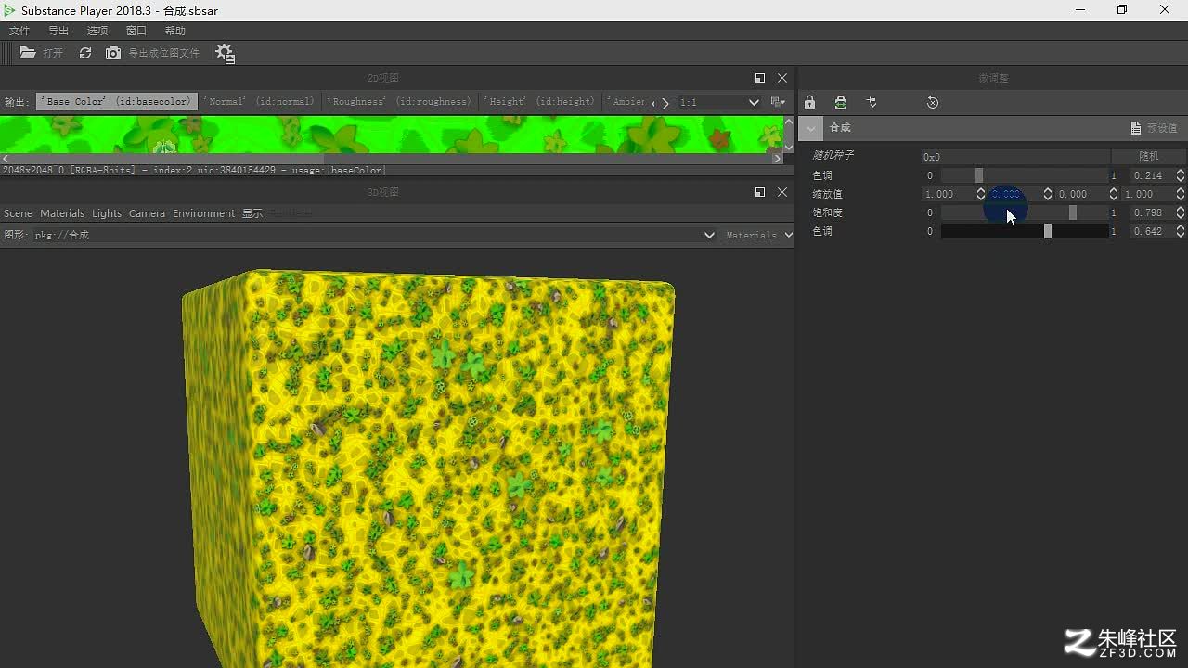This screenshot has width=1188, height=668.
Task: Open the Materials menu in 3D view
Action: pyautogui.click(x=62, y=213)
